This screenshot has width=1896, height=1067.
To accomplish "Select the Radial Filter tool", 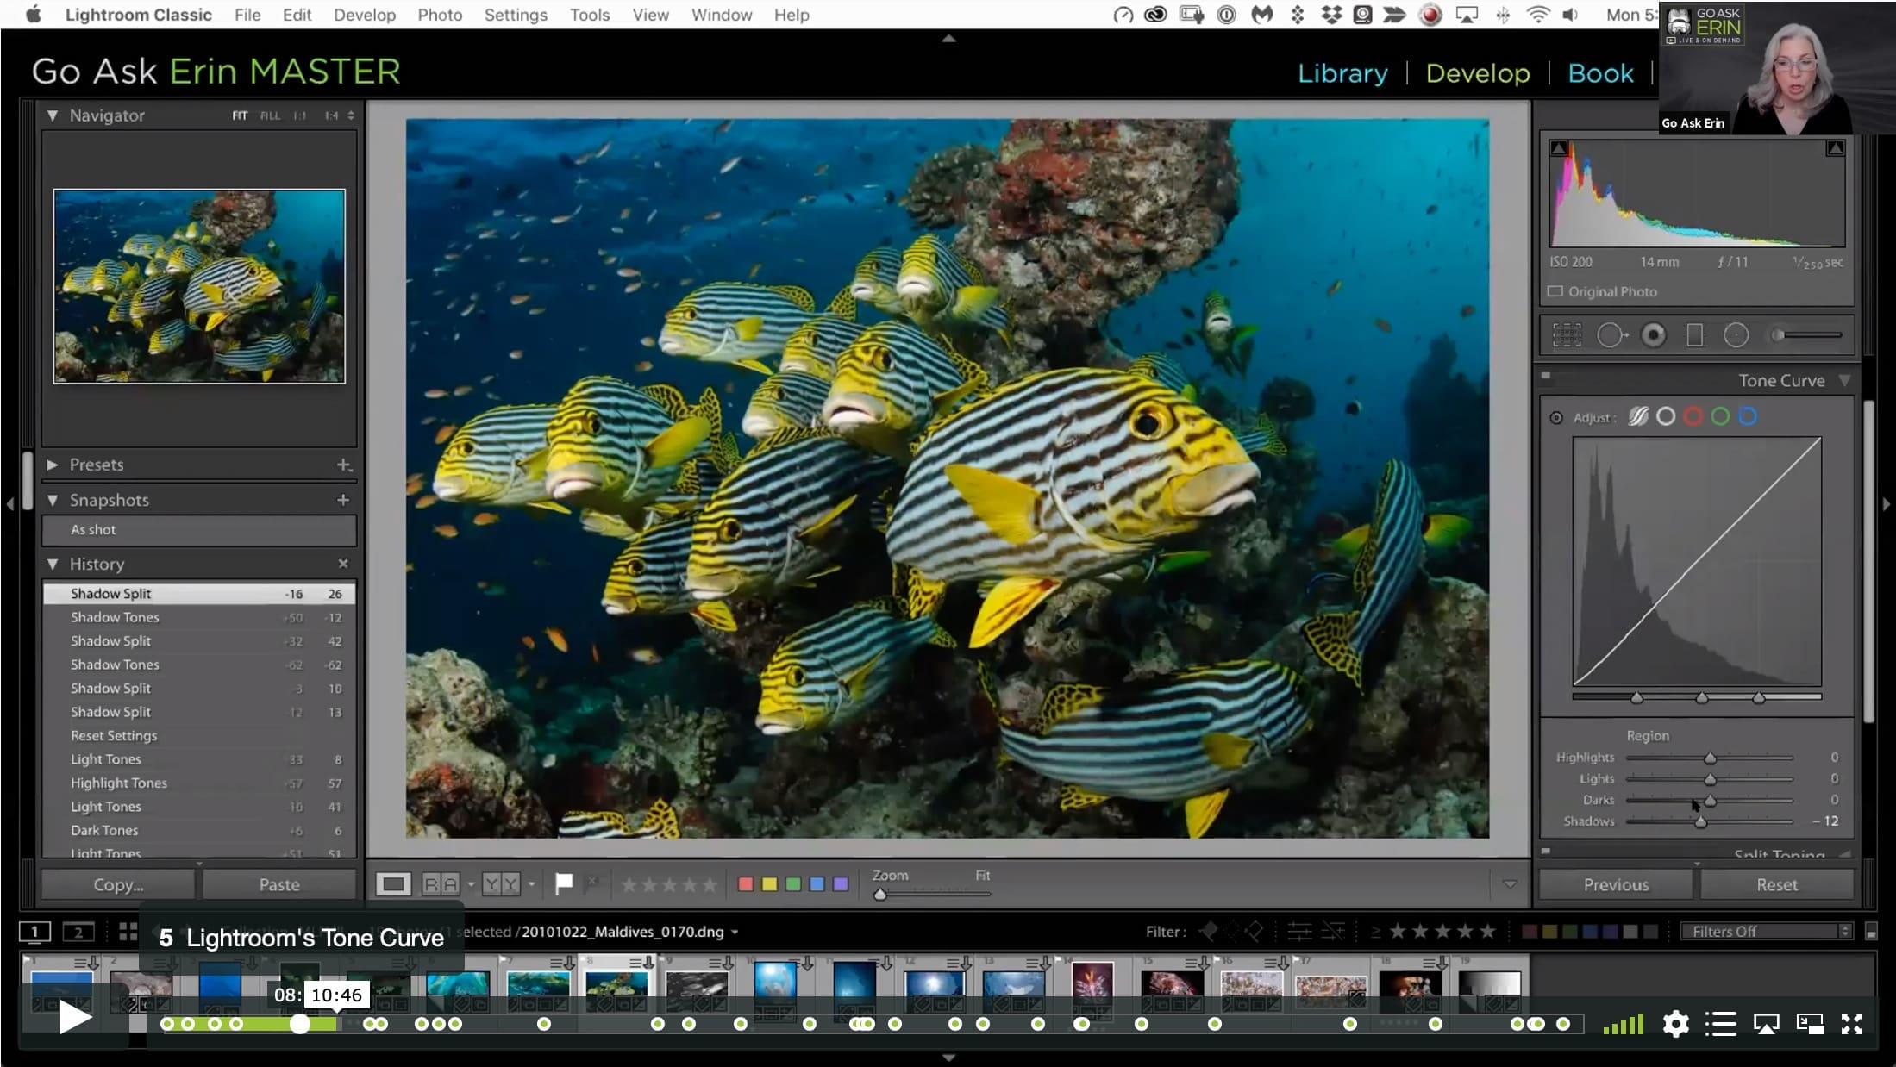I will point(1736,335).
